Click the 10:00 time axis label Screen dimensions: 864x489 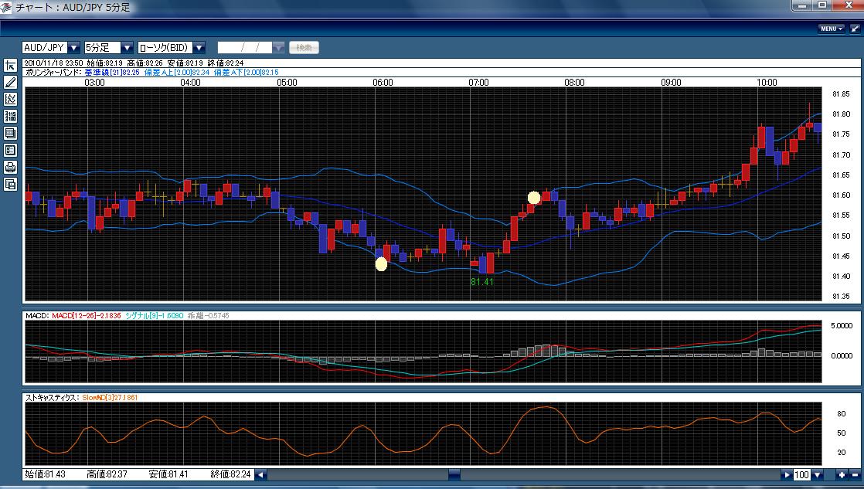click(x=767, y=83)
